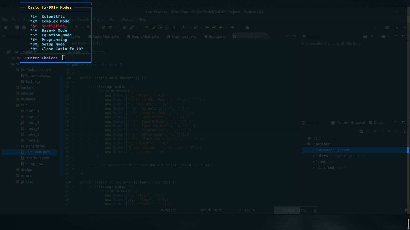The image size is (410, 230).
Task: Maximize the Console view
Action: point(404,36)
